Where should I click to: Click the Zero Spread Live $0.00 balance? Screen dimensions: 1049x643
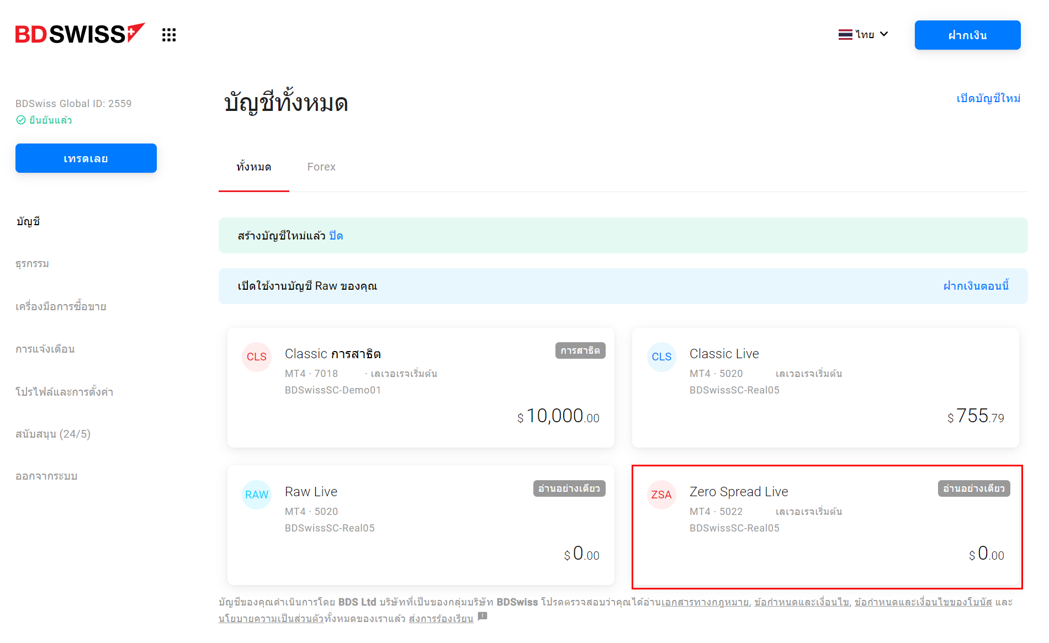click(x=986, y=554)
